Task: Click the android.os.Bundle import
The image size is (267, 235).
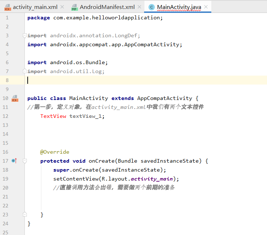Action: [x=77, y=62]
